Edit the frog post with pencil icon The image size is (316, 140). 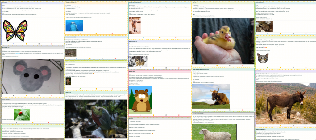[268, 33]
